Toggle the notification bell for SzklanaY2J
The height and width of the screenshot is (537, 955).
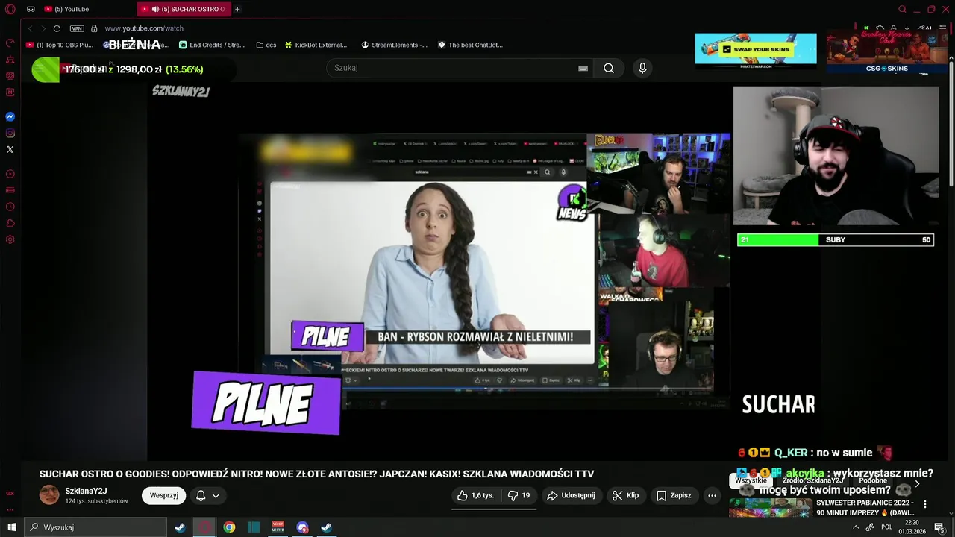pyautogui.click(x=201, y=495)
